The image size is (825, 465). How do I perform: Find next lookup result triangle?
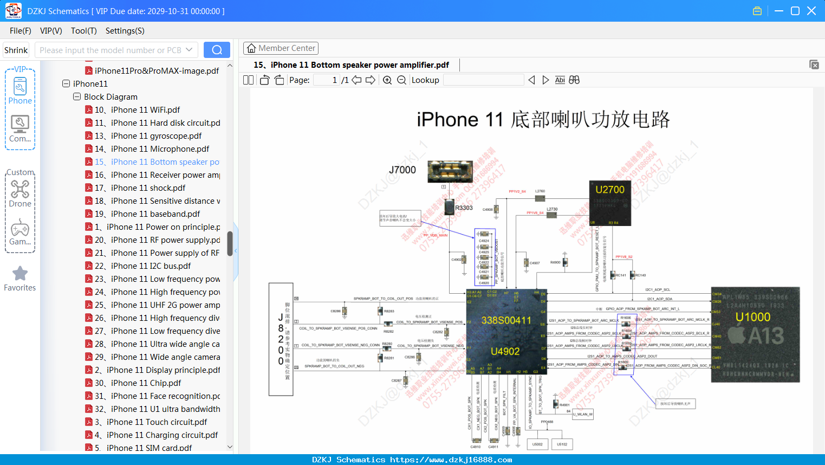545,80
